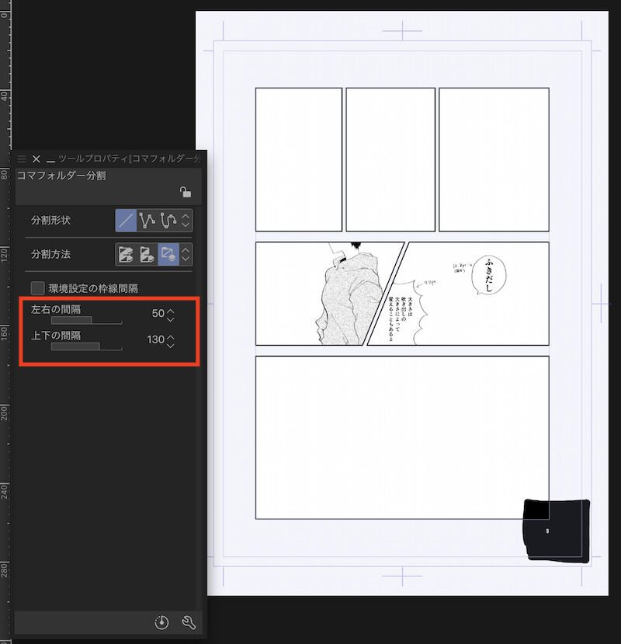Select the top-left comic panel frame

[x=299, y=159]
